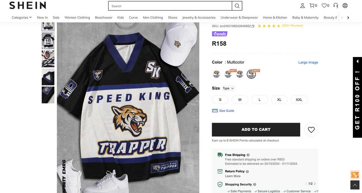Open the size Type dropdown
The height and width of the screenshot is (193, 362).
[228, 88]
